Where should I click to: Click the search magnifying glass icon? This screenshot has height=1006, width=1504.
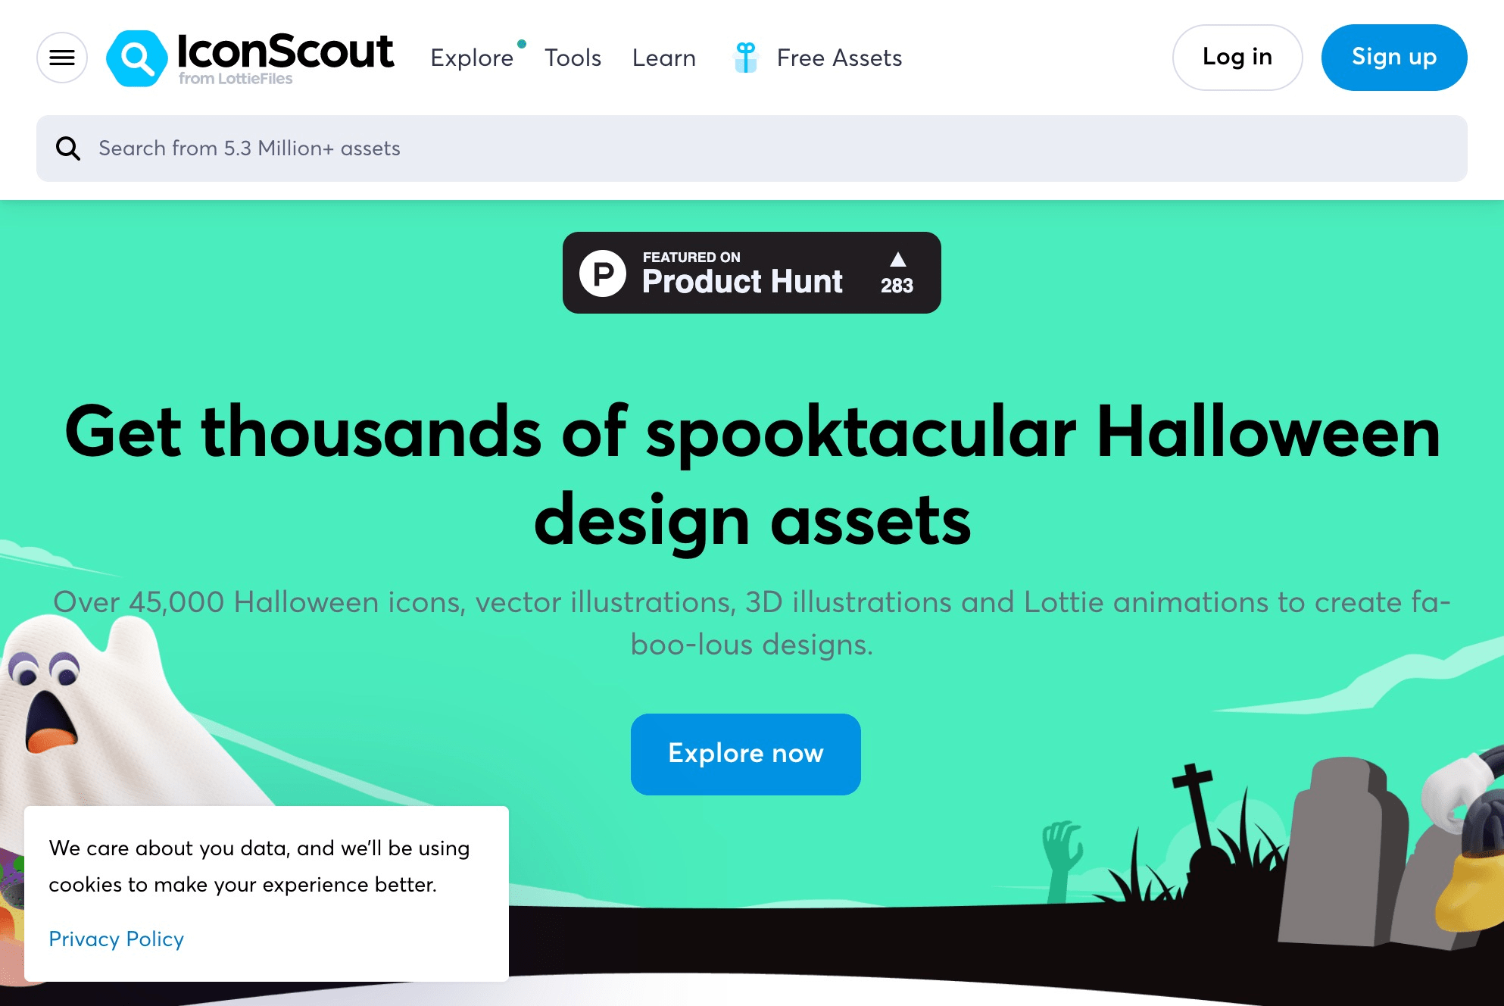click(67, 147)
